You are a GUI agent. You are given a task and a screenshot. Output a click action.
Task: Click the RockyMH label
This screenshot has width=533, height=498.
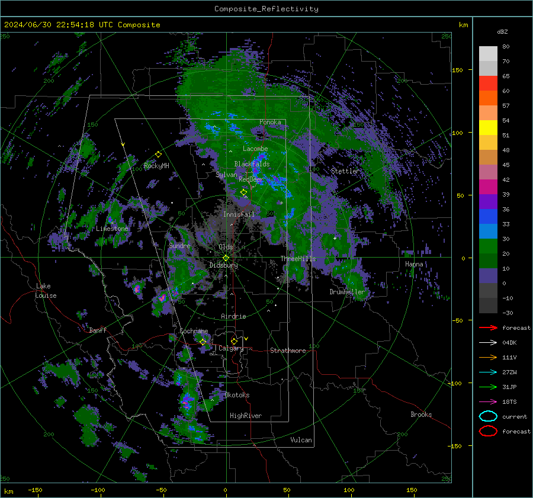tap(156, 166)
